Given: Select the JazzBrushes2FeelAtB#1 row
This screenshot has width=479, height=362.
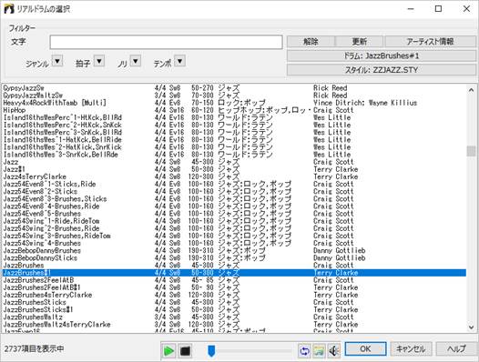Looking at the screenshot, I should click(x=234, y=287).
